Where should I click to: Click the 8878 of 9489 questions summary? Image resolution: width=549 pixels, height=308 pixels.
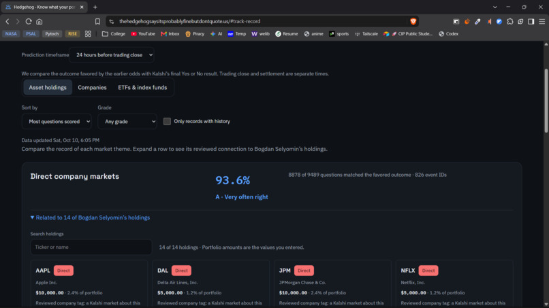coord(367,175)
